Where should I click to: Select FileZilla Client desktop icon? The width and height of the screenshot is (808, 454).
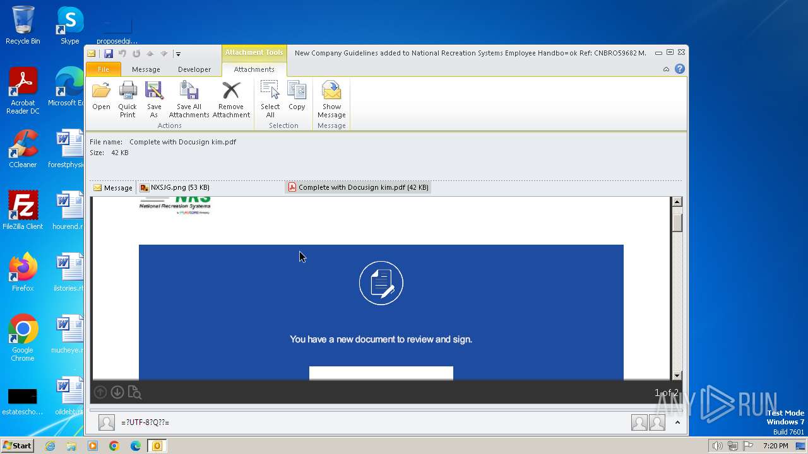23,211
